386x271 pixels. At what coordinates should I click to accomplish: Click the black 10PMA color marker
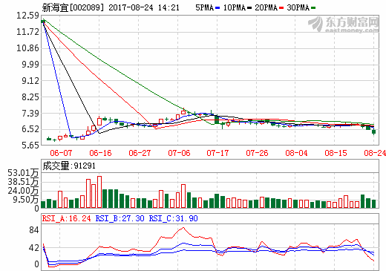[x=249, y=8]
